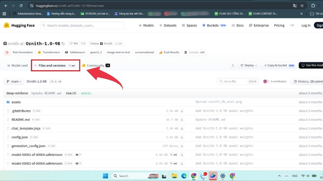323x181 pixels.
Task: Expand the Deploy dropdown
Action: coord(249,65)
